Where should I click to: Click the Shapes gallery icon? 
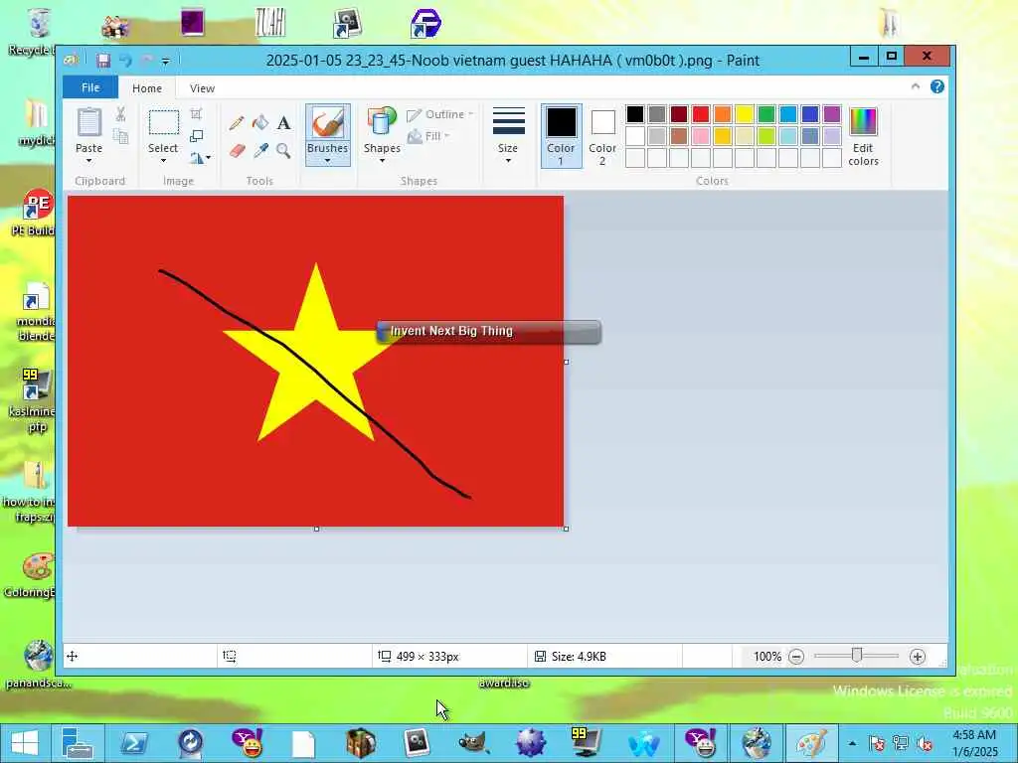382,122
